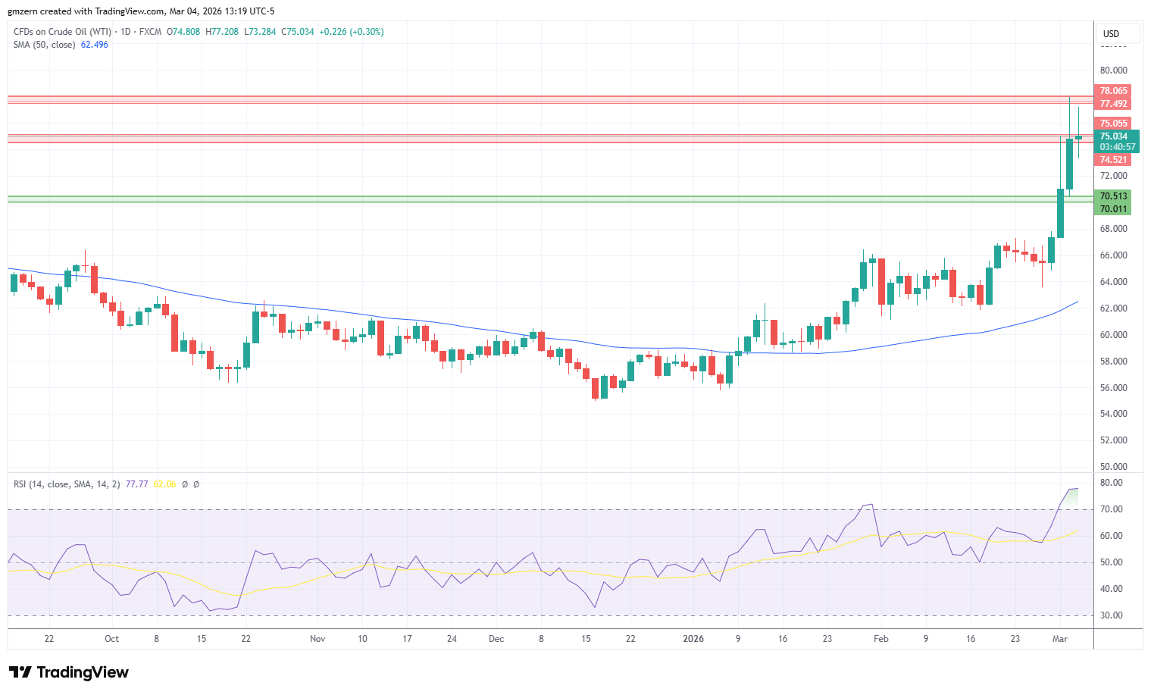
Task: Click the yellow RSI average value 62.06
Action: pos(164,484)
